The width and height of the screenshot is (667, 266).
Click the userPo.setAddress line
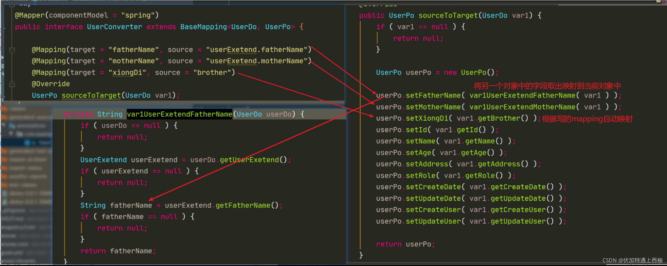coord(459,164)
